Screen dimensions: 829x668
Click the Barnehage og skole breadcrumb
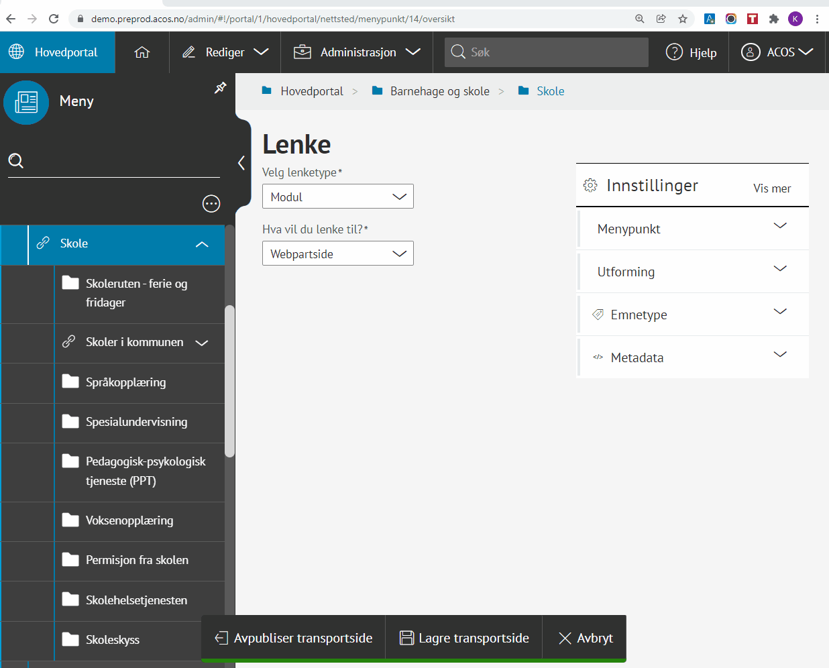(439, 91)
